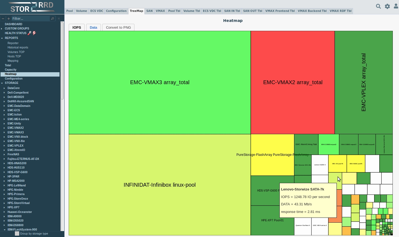Select the IOPS metric view
The height and width of the screenshot is (237, 399).
[x=77, y=27]
